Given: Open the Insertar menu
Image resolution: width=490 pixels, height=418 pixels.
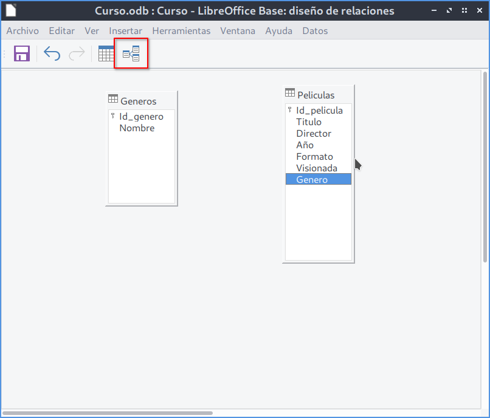Looking at the screenshot, I should coord(125,30).
